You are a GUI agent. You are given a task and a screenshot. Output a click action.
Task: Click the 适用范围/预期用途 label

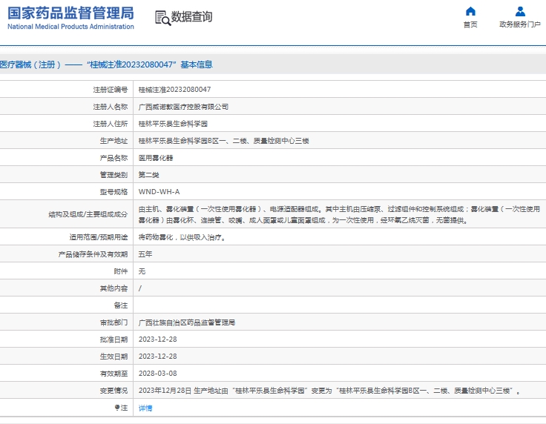pos(99,237)
